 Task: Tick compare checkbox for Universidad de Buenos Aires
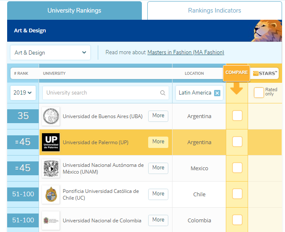point(237,116)
